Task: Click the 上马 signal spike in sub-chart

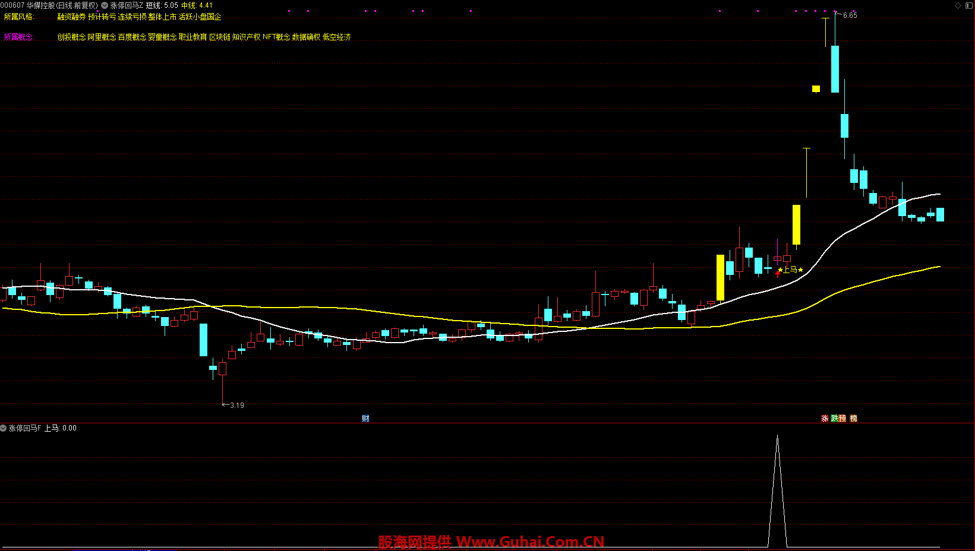Action: point(777,491)
